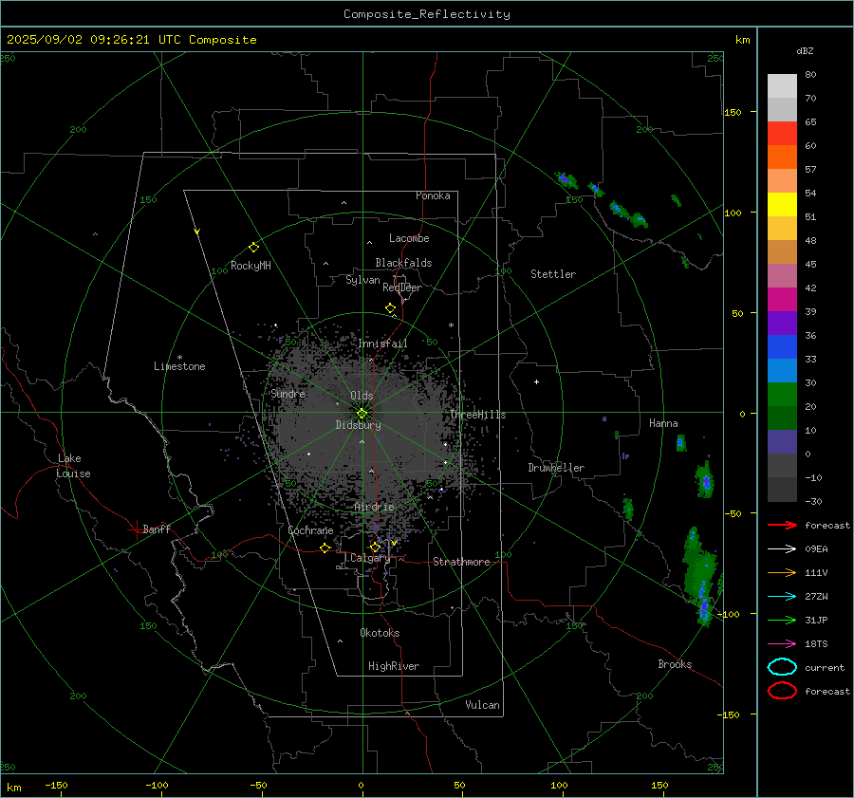Viewport: 854px width, 798px height.
Task: Click the dBZ legend heading
Action: coord(805,50)
